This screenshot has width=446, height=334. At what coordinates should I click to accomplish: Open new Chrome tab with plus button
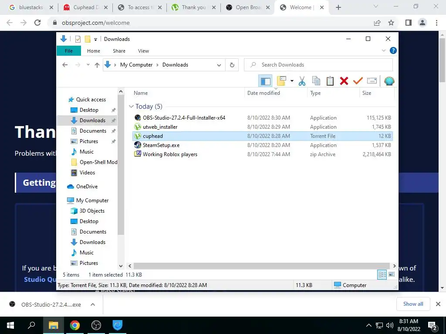coord(338,7)
